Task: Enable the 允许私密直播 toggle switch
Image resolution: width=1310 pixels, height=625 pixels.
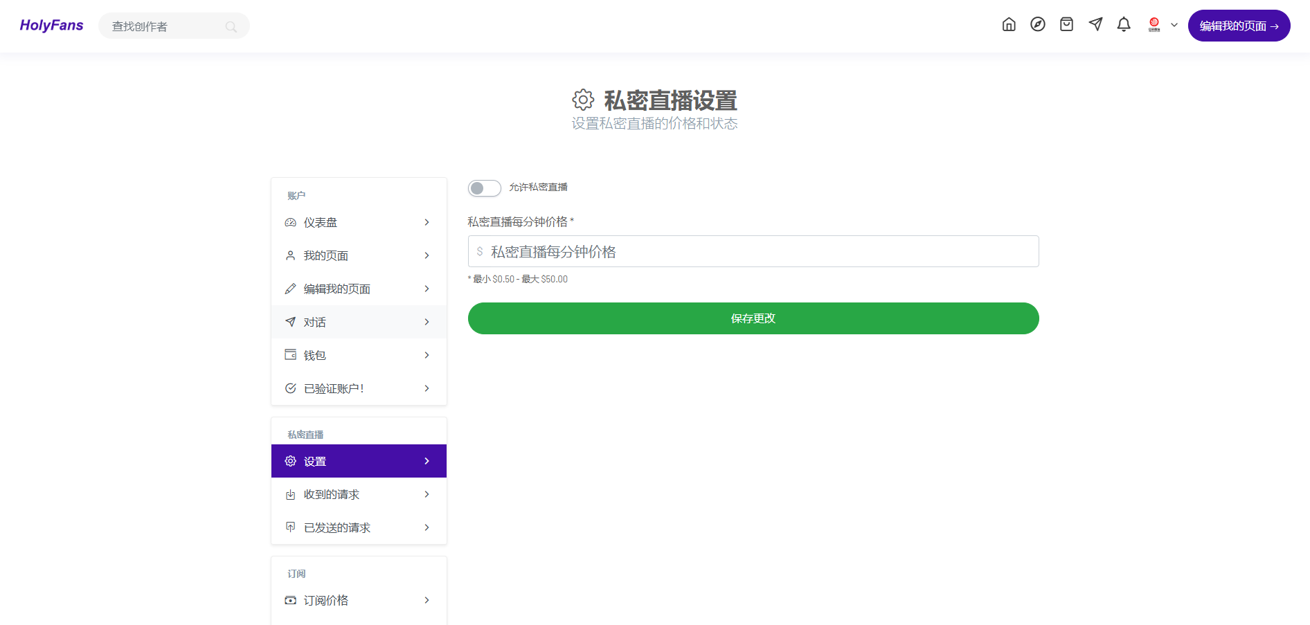Action: tap(485, 188)
